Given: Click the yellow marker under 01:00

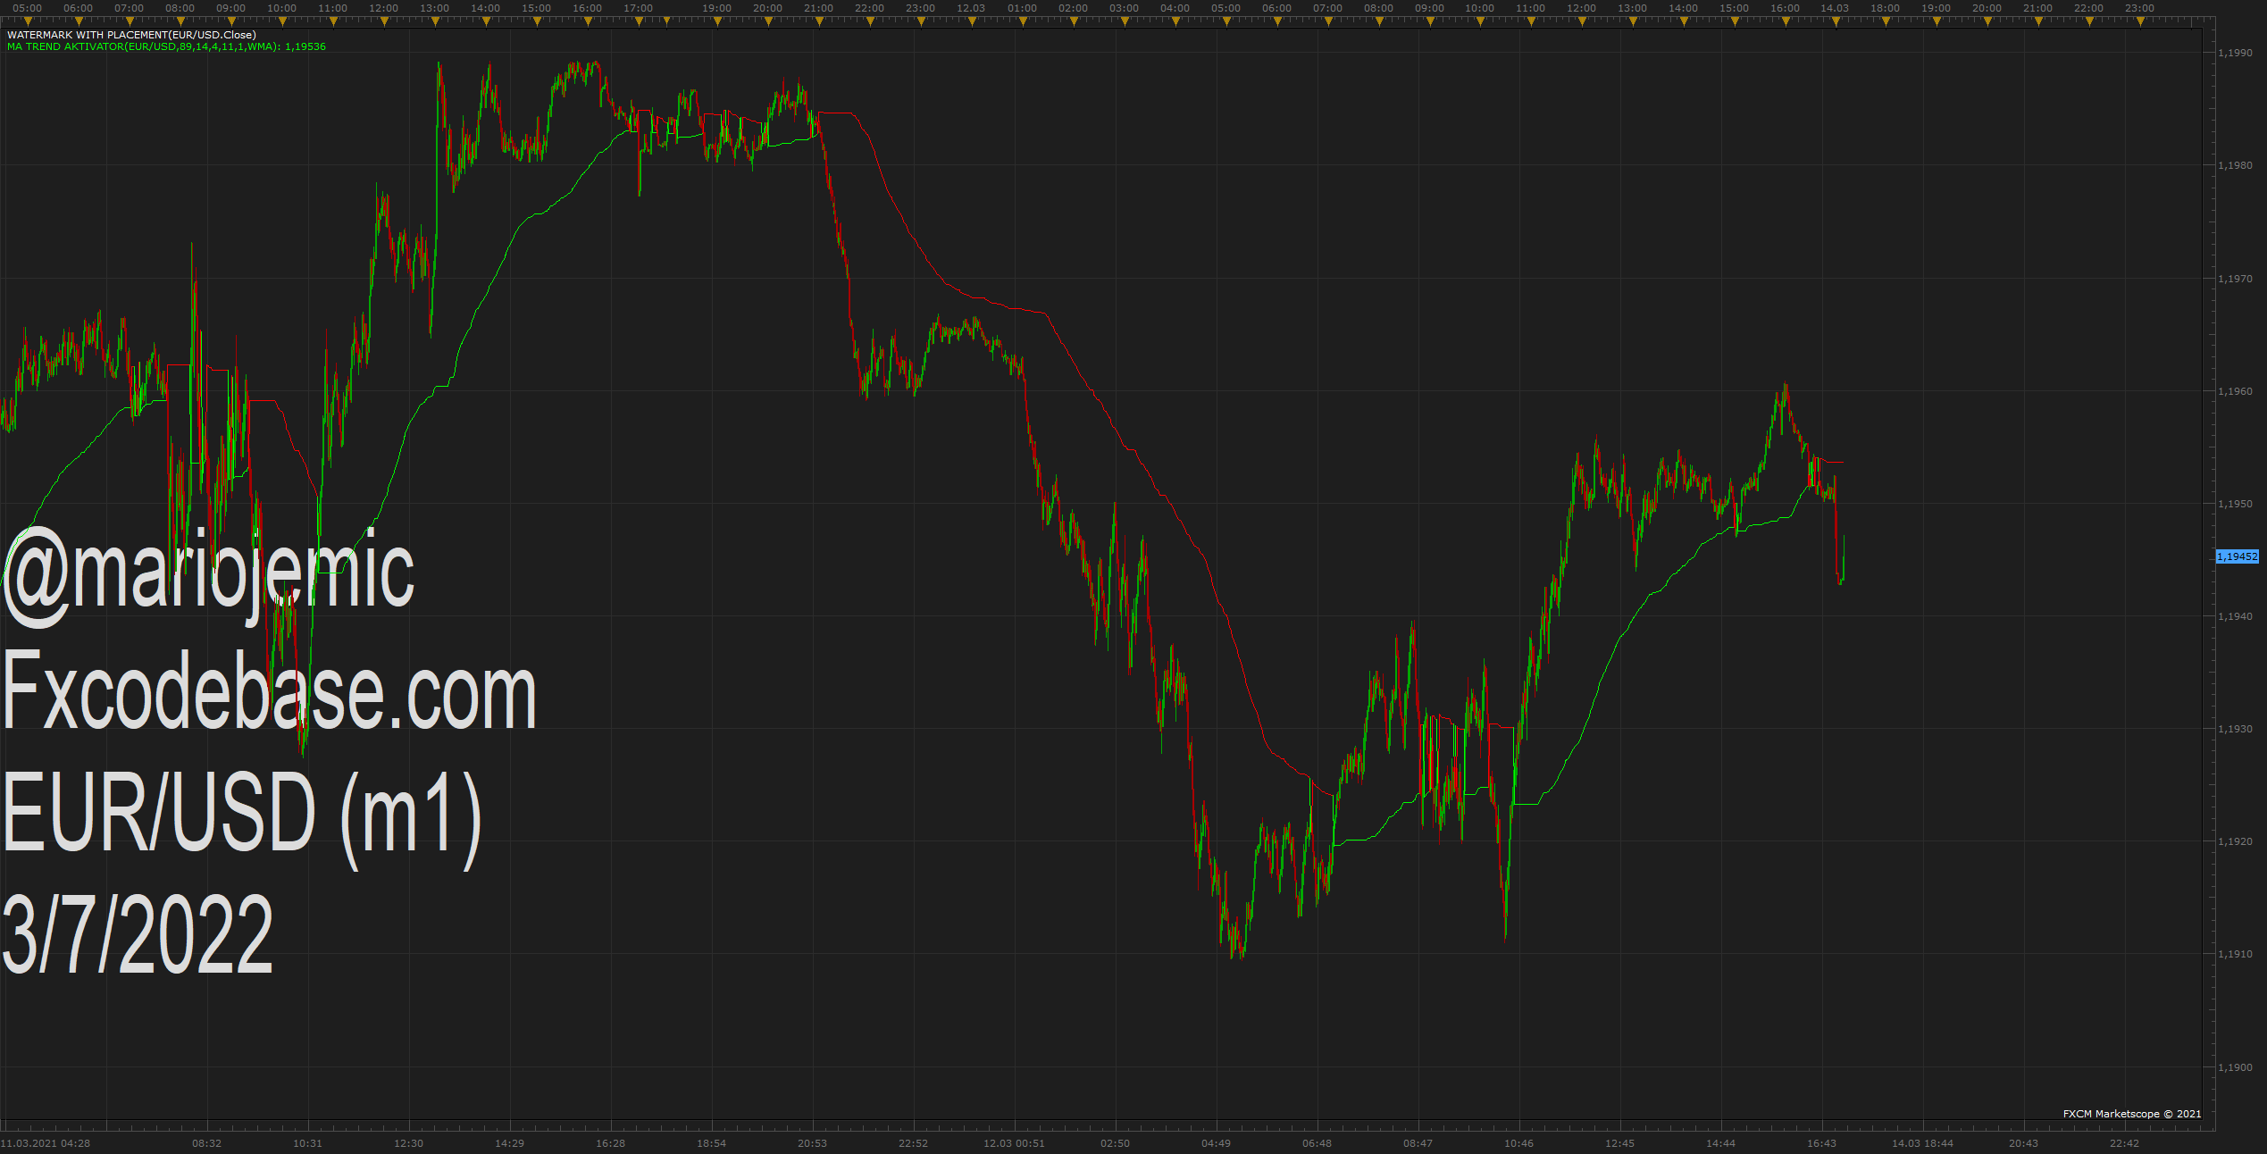Looking at the screenshot, I should [1022, 21].
